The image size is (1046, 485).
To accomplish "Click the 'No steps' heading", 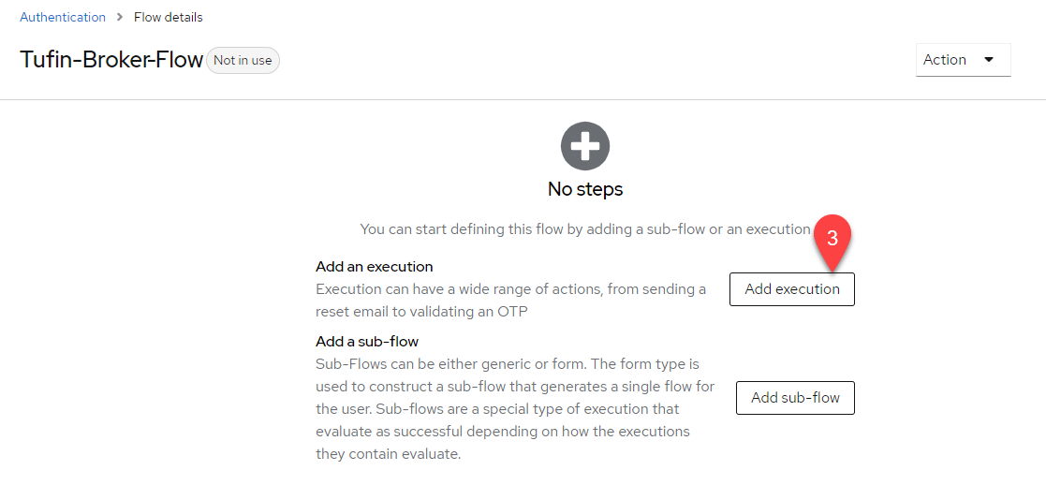I will point(585,189).
